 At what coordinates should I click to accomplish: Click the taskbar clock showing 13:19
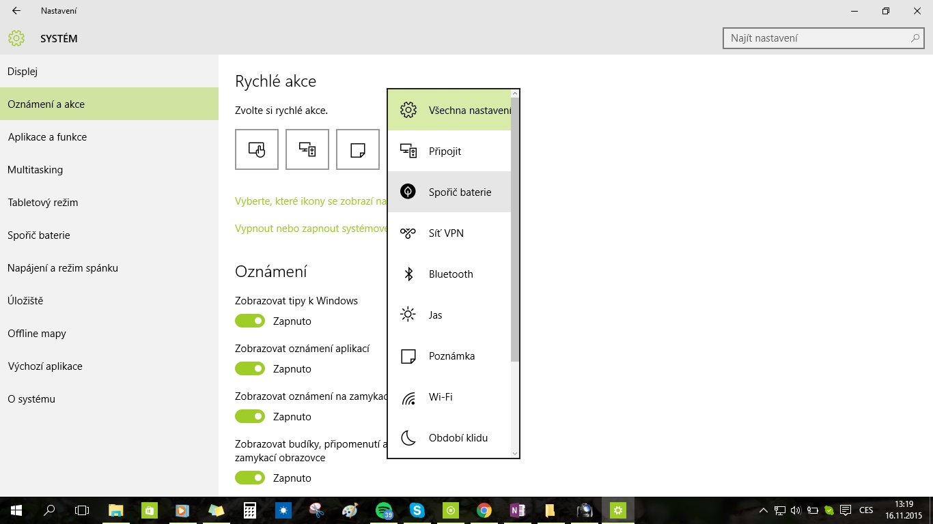pos(904,510)
